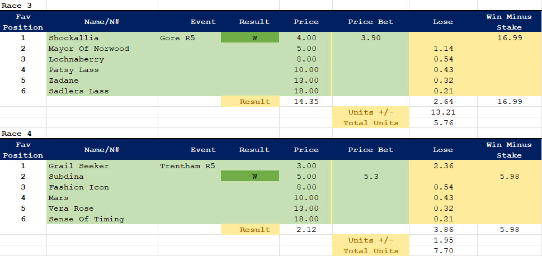
Task: Select the Mayor Of Norwood cell
Action: pyautogui.click(x=89, y=49)
